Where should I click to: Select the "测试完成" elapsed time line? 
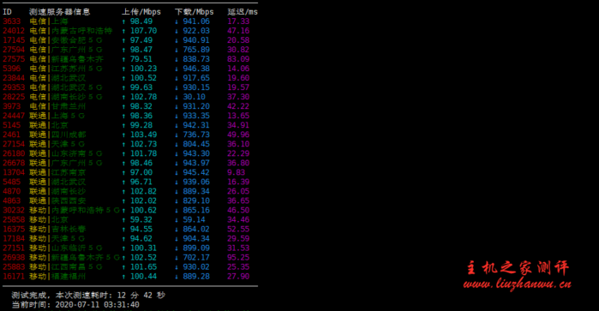point(88,296)
